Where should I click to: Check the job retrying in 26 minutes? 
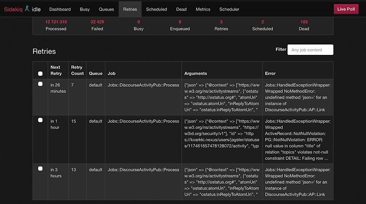[40, 84]
